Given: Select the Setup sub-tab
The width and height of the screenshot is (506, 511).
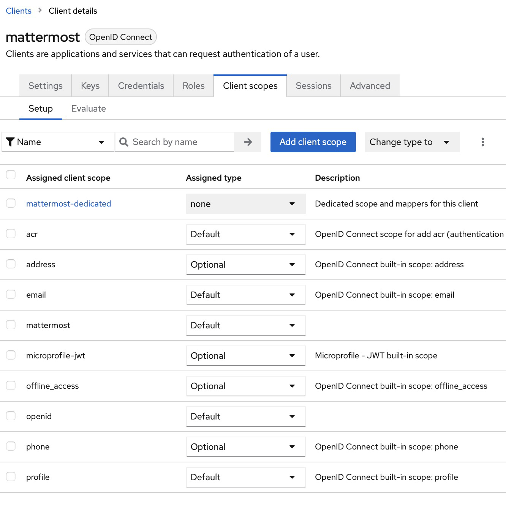Looking at the screenshot, I should tap(41, 109).
